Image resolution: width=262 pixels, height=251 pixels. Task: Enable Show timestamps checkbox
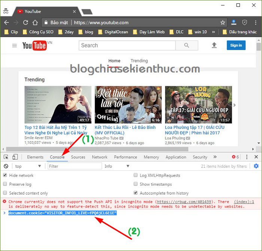point(135,184)
